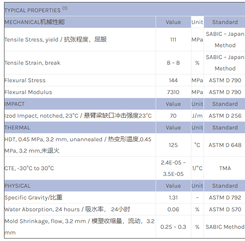Viewport: 245px width, 241px height.
Task: Click the Flexural Stress value 144
Action: pos(173,80)
